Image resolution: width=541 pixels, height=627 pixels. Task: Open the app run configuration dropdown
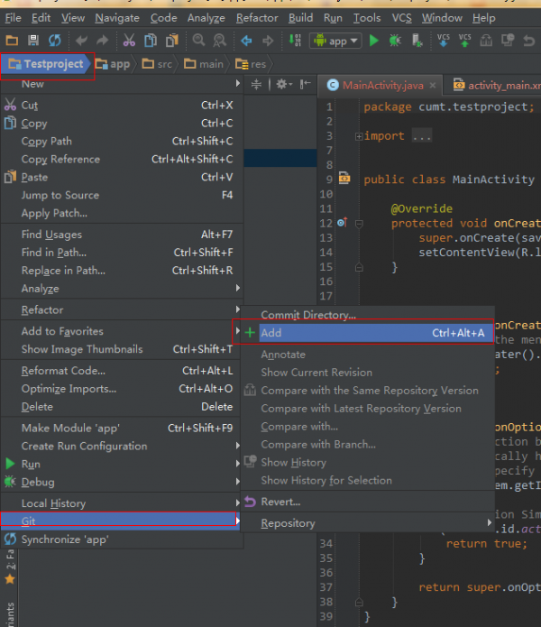pyautogui.click(x=335, y=41)
